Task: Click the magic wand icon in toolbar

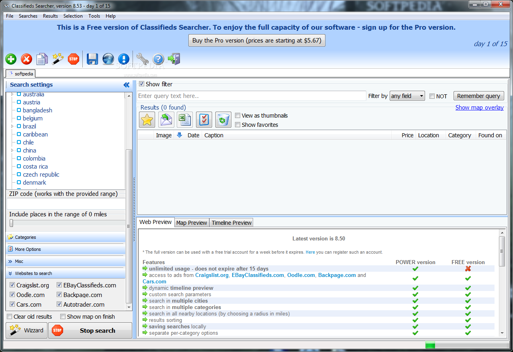Action: (58, 59)
